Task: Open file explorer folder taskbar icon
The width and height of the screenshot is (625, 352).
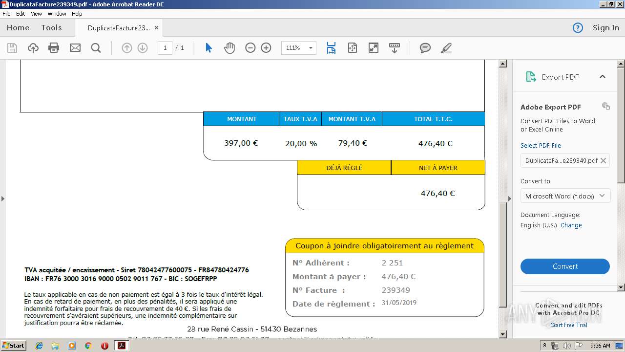Action: point(55,346)
